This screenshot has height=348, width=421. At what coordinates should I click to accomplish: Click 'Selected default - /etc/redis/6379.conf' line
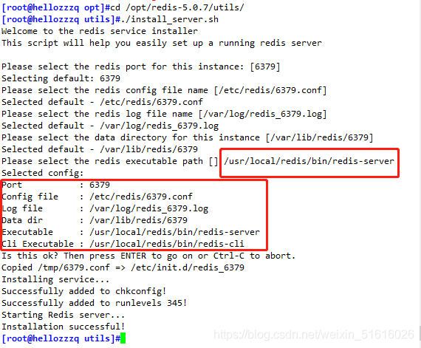click(x=103, y=102)
